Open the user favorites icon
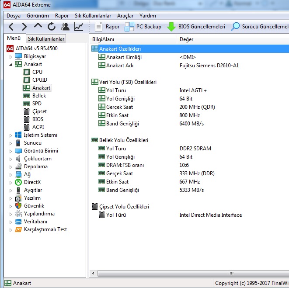This screenshot has width=289, height=288. click(65, 27)
